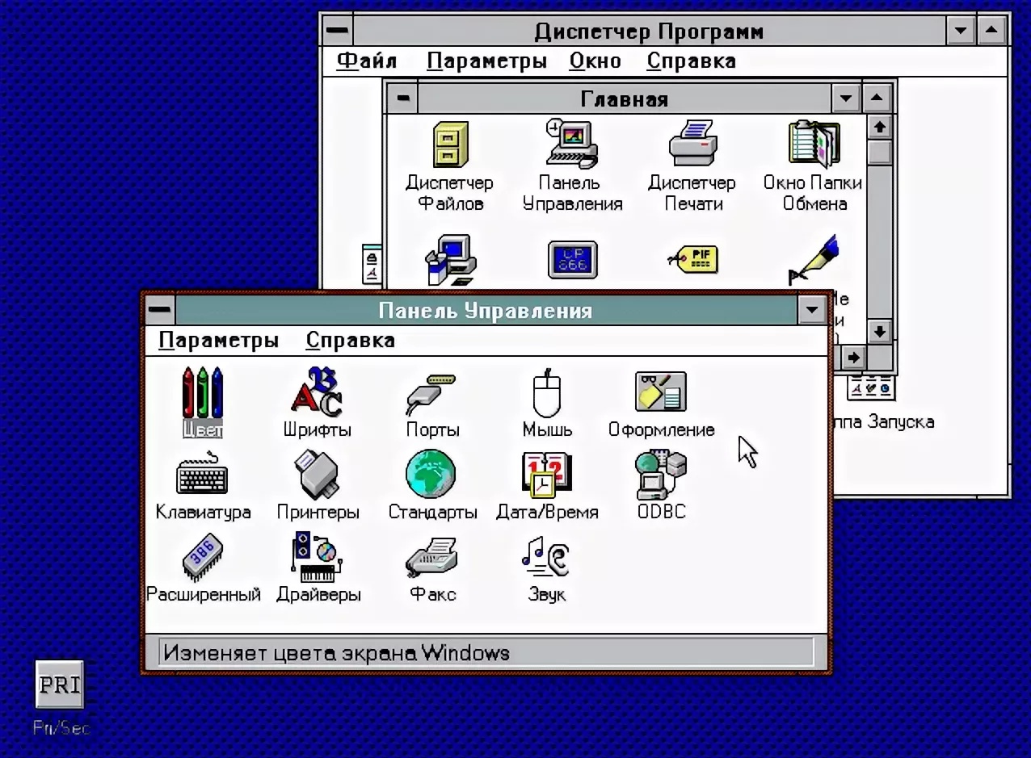The height and width of the screenshot is (758, 1031).
Task: Click scroll right arrow in Главная window
Action: (854, 356)
